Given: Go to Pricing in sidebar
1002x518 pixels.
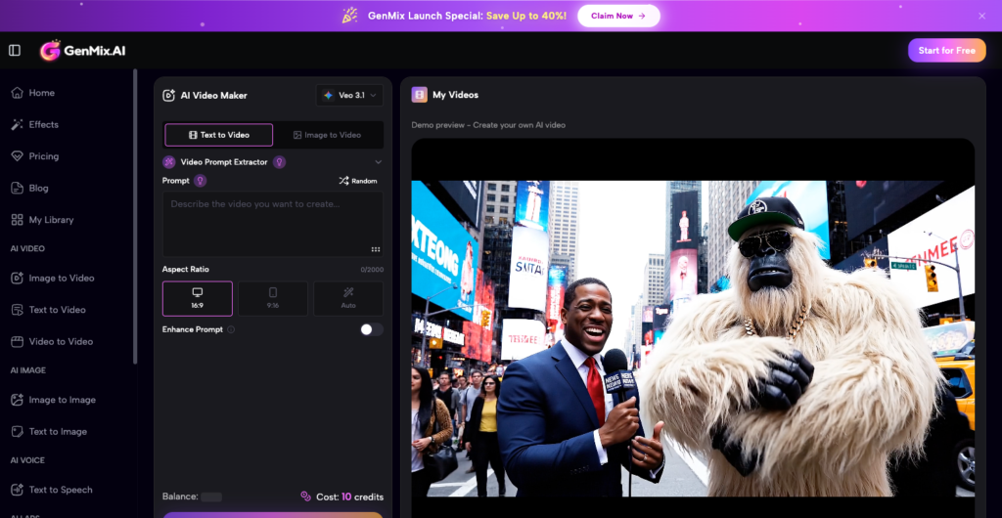Looking at the screenshot, I should (43, 156).
